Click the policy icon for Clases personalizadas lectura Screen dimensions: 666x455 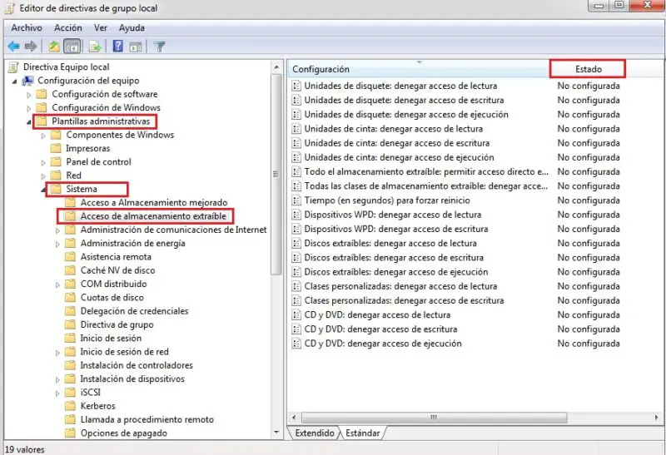point(296,286)
